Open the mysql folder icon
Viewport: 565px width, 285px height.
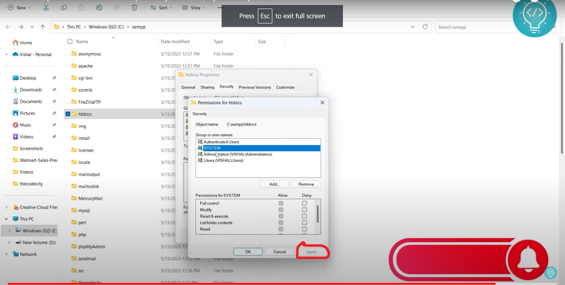pyautogui.click(x=74, y=210)
